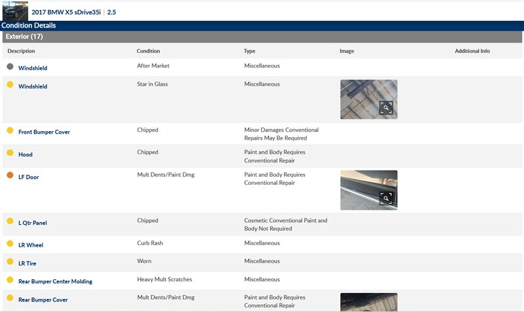Click the BMW X5 vehicle thumbnail
The height and width of the screenshot is (312, 524).
(x=15, y=11)
